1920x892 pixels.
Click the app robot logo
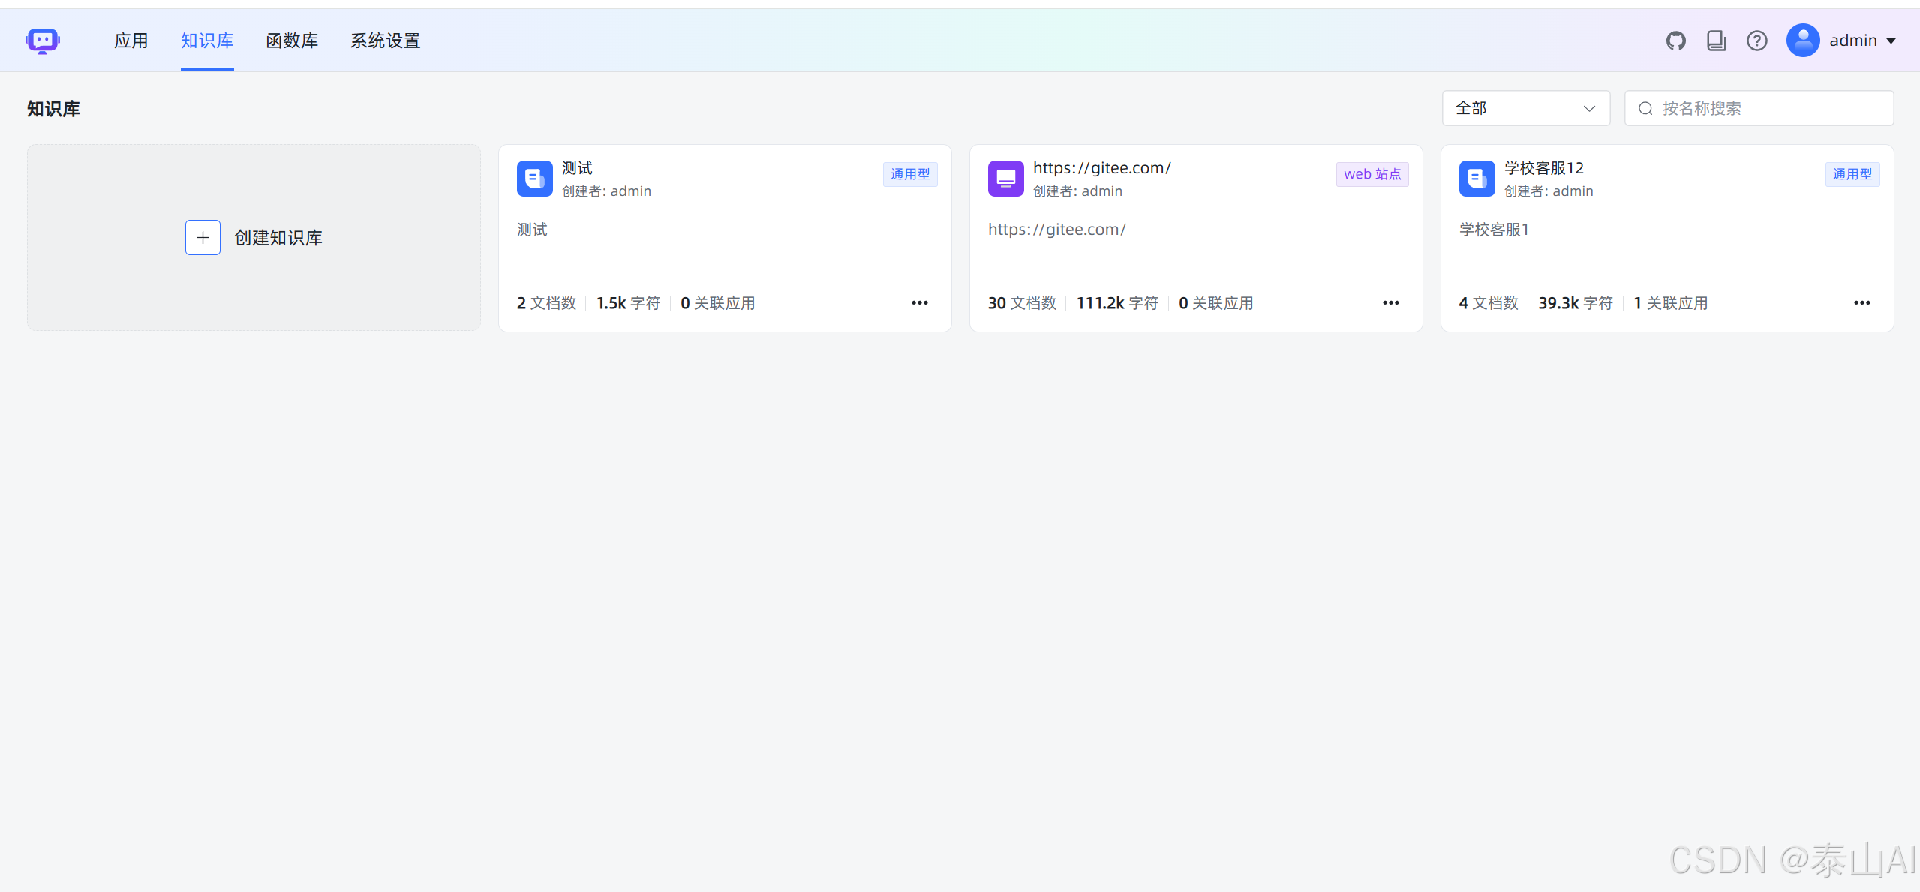coord(43,41)
